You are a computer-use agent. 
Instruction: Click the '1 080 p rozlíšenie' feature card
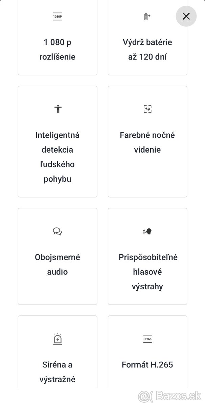pyautogui.click(x=58, y=37)
